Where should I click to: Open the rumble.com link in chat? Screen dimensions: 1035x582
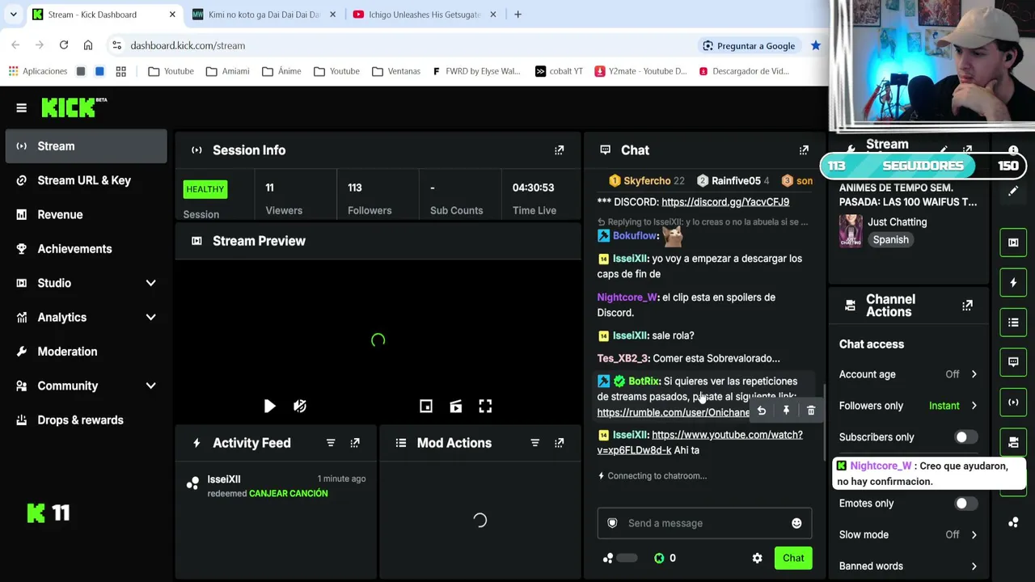pos(674,412)
